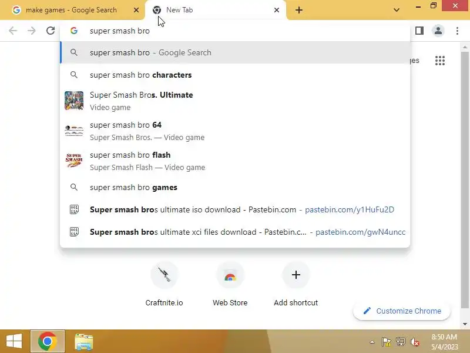Show hidden tray icons arrow
The height and width of the screenshot is (353, 470).
pos(372,342)
